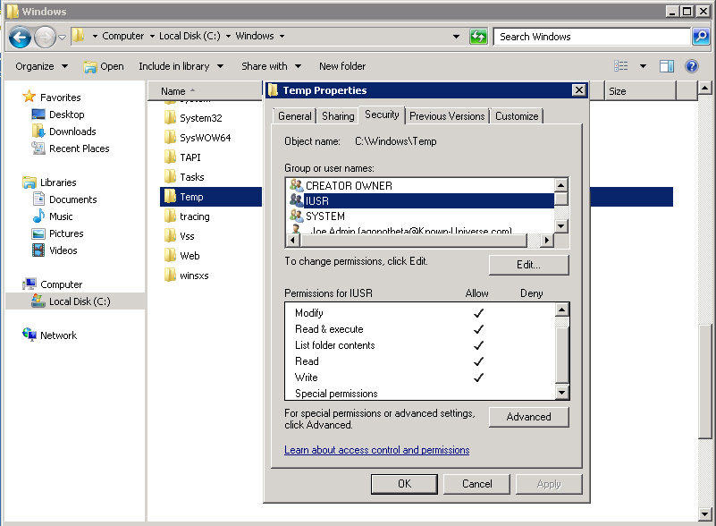Switch to the Sharing tab
716x526 pixels.
coord(338,116)
